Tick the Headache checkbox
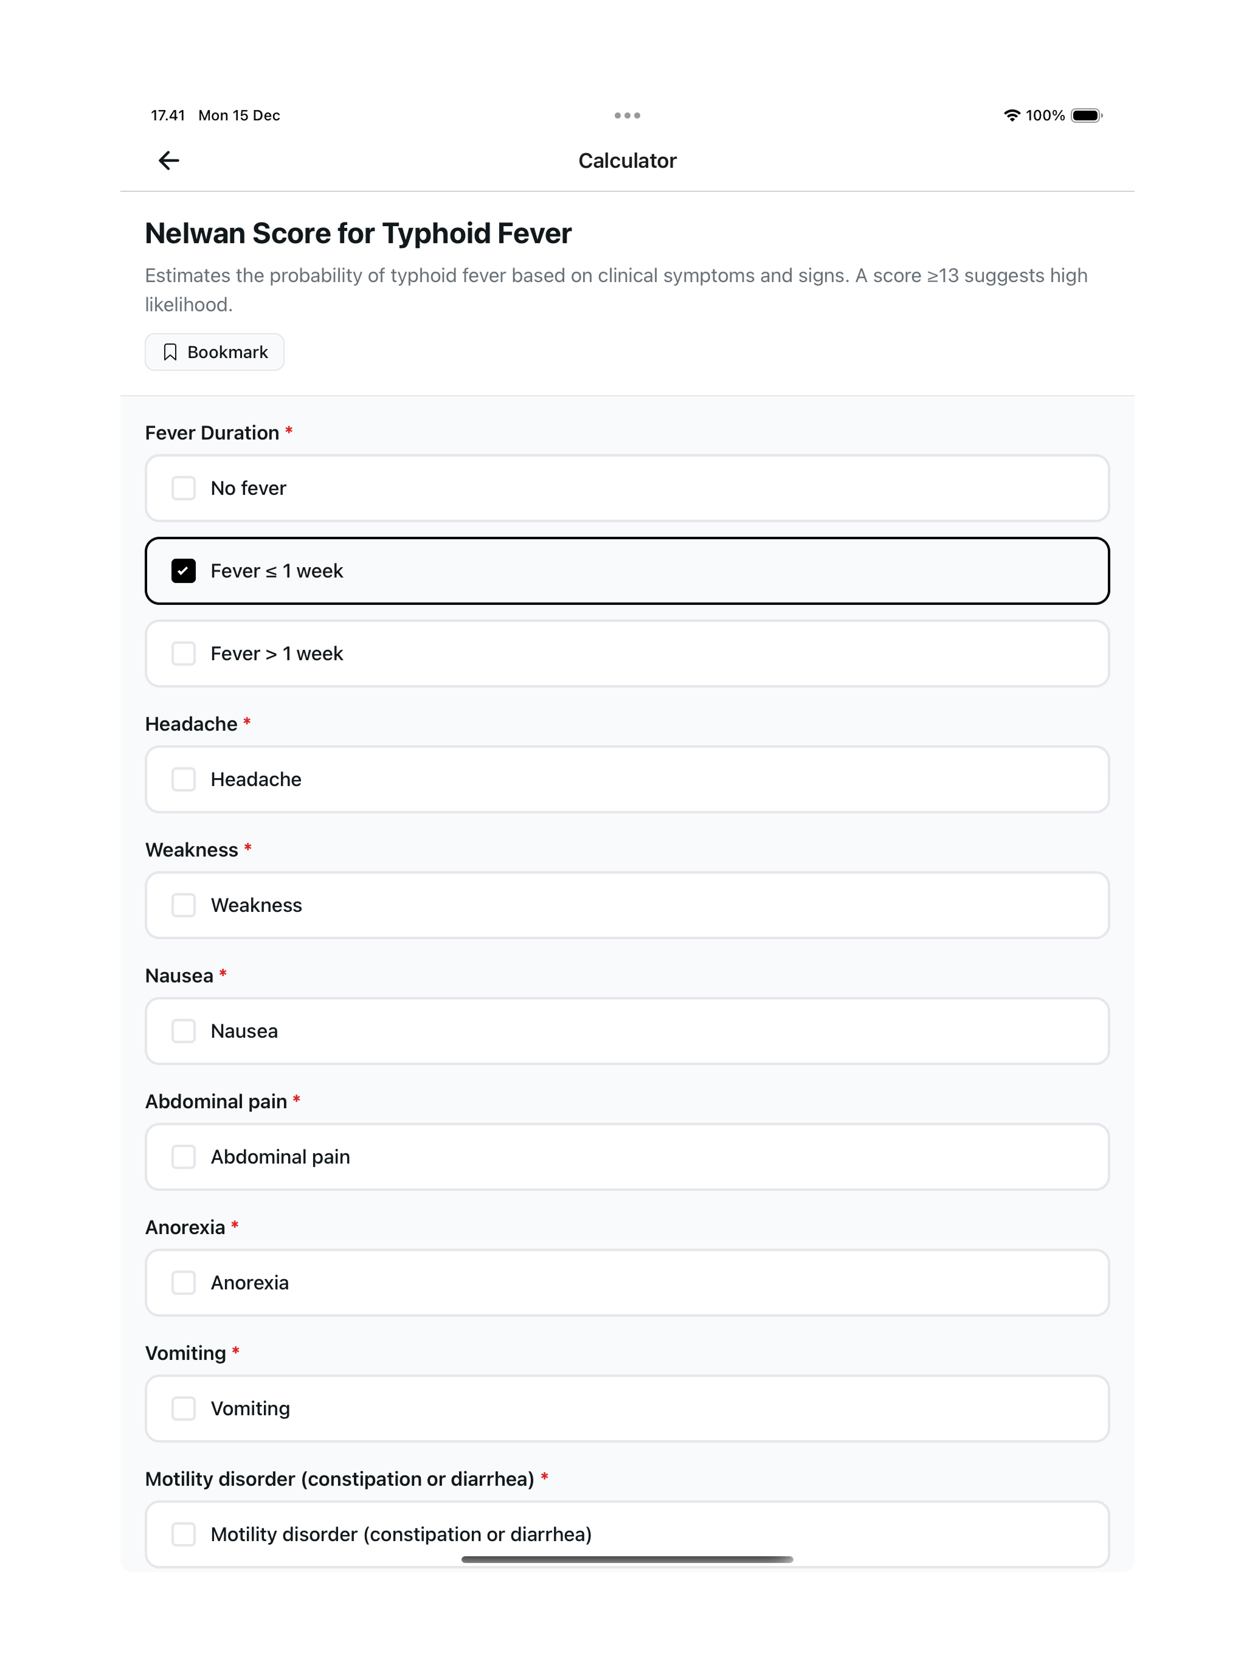The width and height of the screenshot is (1255, 1673). pyautogui.click(x=184, y=779)
